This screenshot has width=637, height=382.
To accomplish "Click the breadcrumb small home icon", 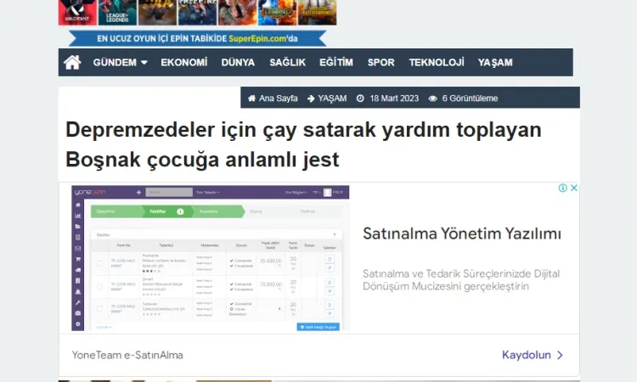I will click(x=252, y=98).
